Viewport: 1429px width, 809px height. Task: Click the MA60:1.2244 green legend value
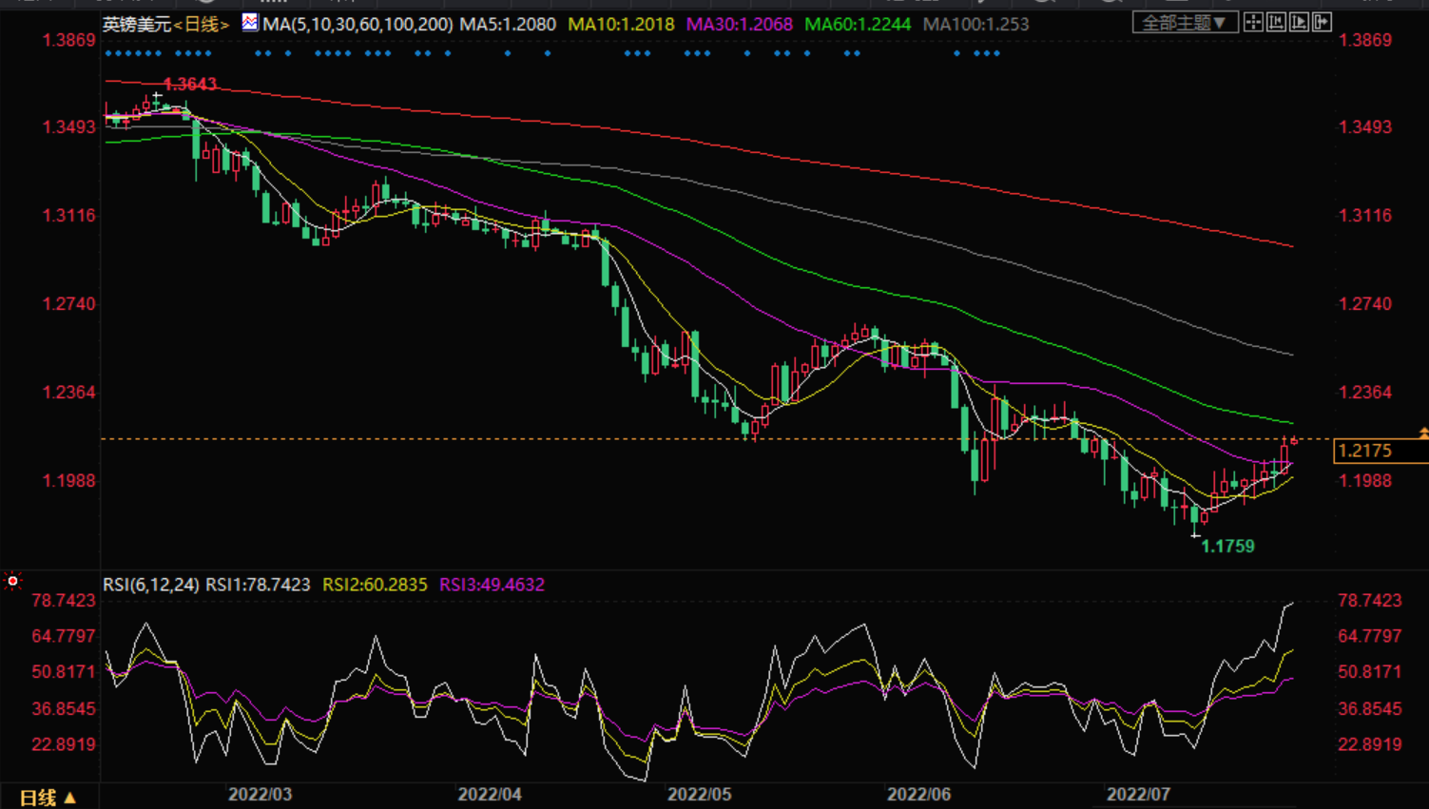(858, 25)
